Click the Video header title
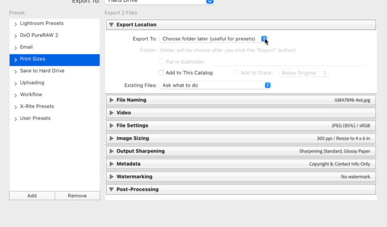The image size is (387, 227). point(124,113)
